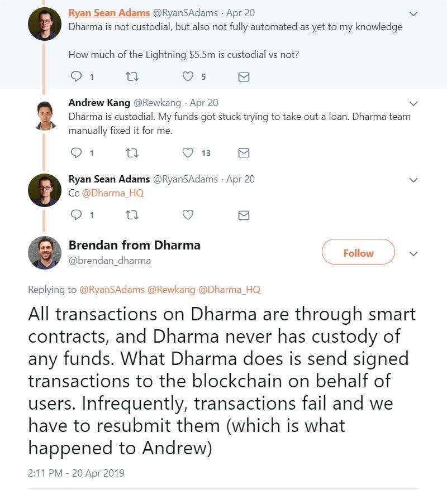Image resolution: width=447 pixels, height=490 pixels.
Task: Like Andrew Kang's custodial tweet
Action: point(187,152)
